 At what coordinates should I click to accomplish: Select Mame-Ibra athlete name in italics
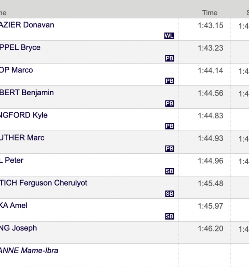29,251
